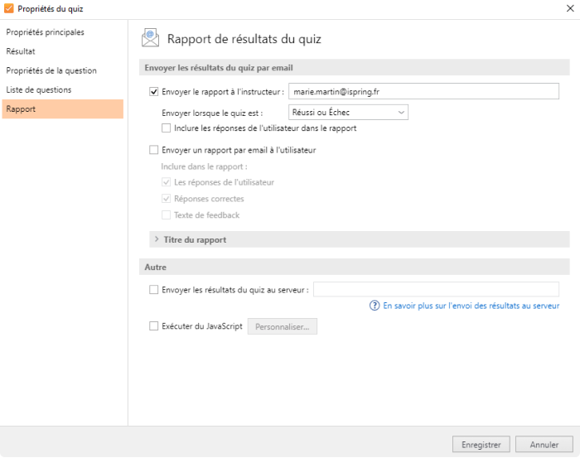
Task: Select the Rapport sidebar item
Action: click(21, 108)
